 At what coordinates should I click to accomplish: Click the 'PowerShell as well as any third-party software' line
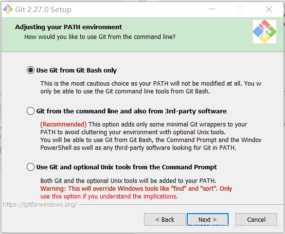(x=138, y=147)
